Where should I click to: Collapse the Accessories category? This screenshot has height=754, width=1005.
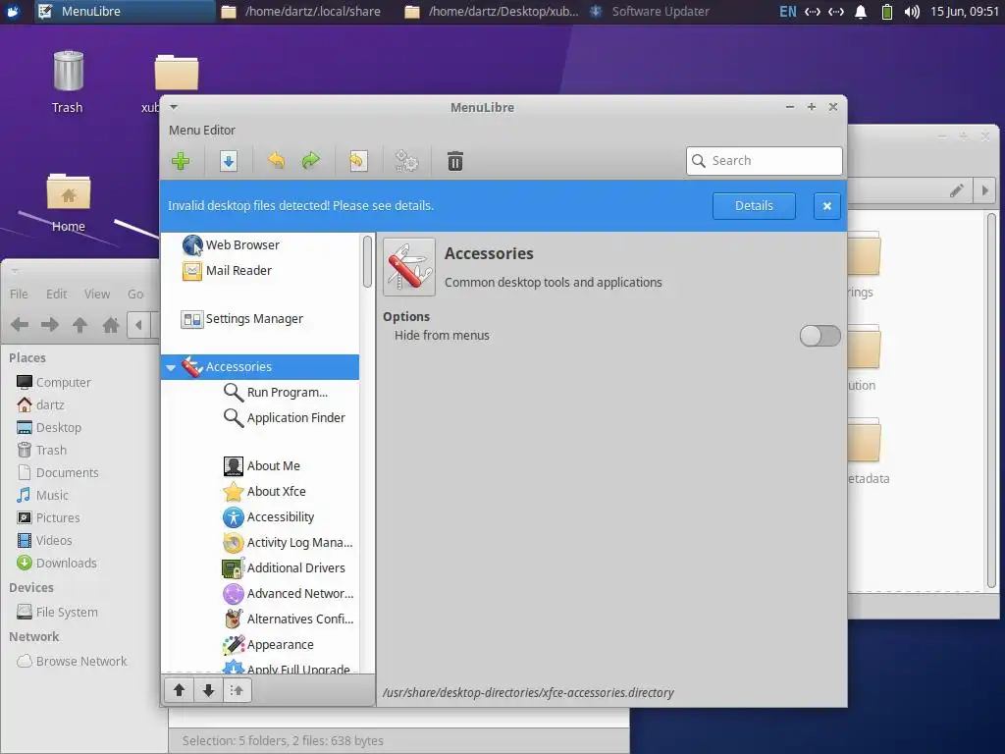click(x=171, y=367)
